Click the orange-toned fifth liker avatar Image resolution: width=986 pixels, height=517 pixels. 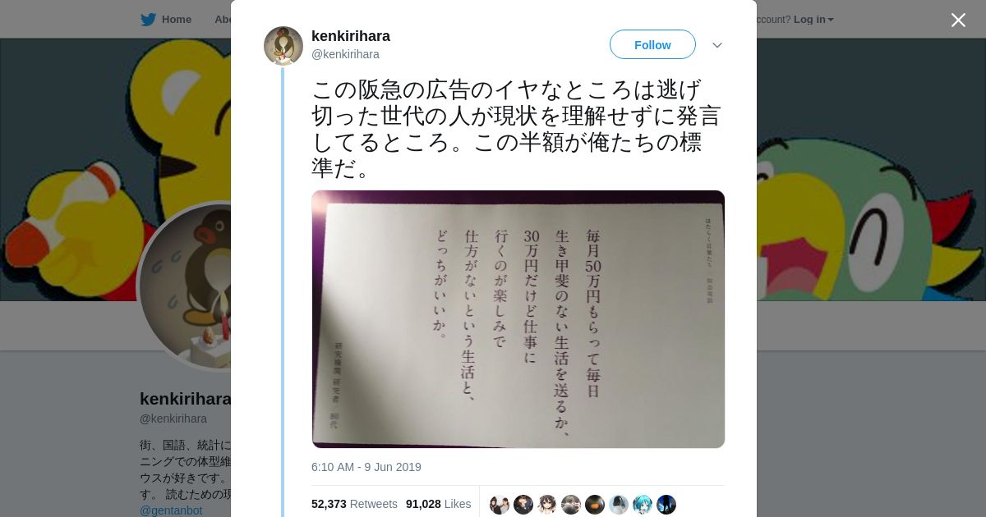point(595,505)
